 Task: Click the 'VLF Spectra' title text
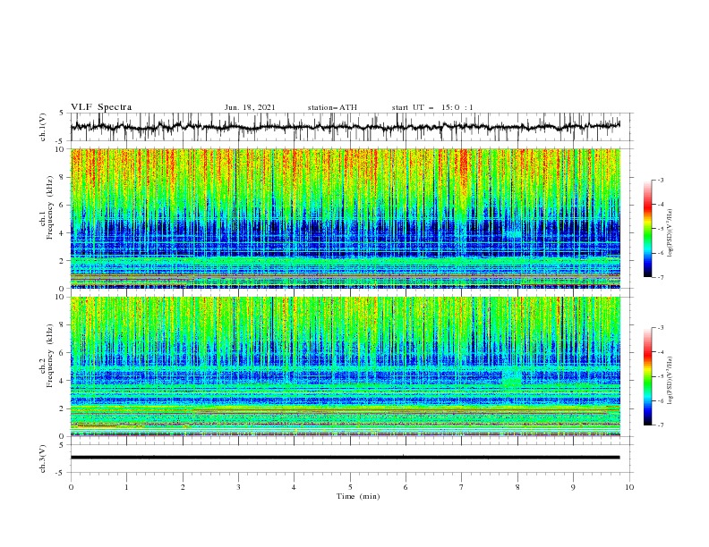(101, 107)
